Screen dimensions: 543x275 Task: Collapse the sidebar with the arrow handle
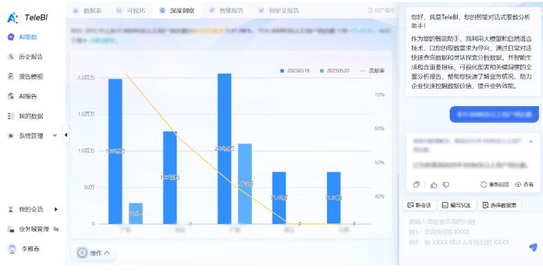pos(66,135)
